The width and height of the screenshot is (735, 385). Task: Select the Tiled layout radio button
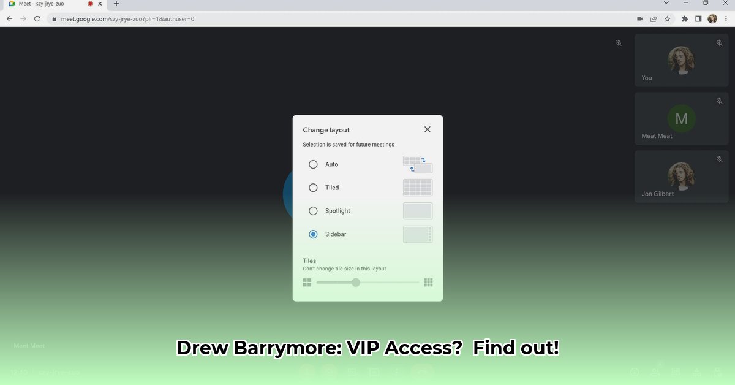313,188
